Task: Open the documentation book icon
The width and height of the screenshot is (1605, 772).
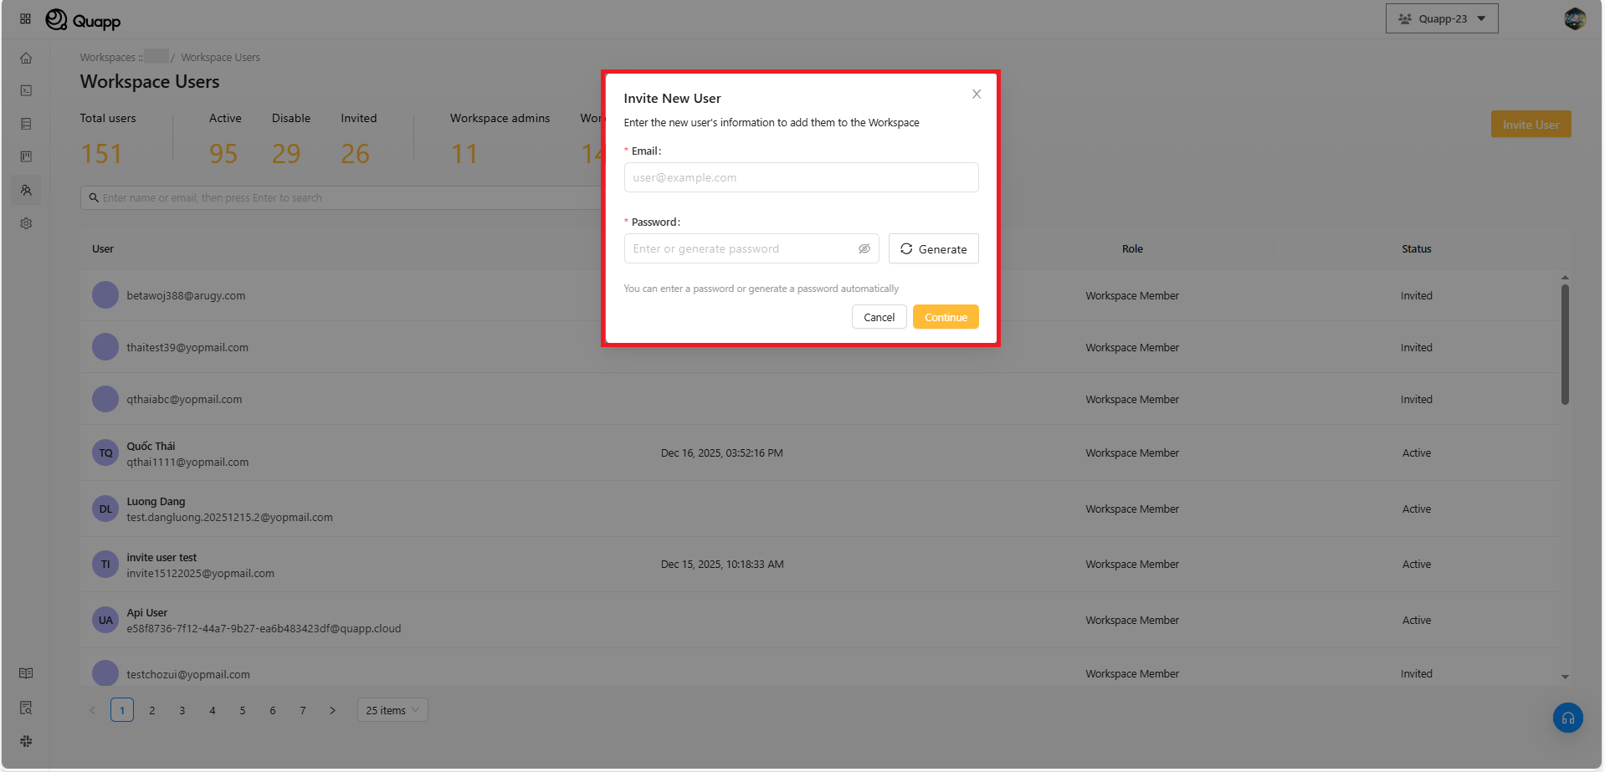Action: (26, 674)
